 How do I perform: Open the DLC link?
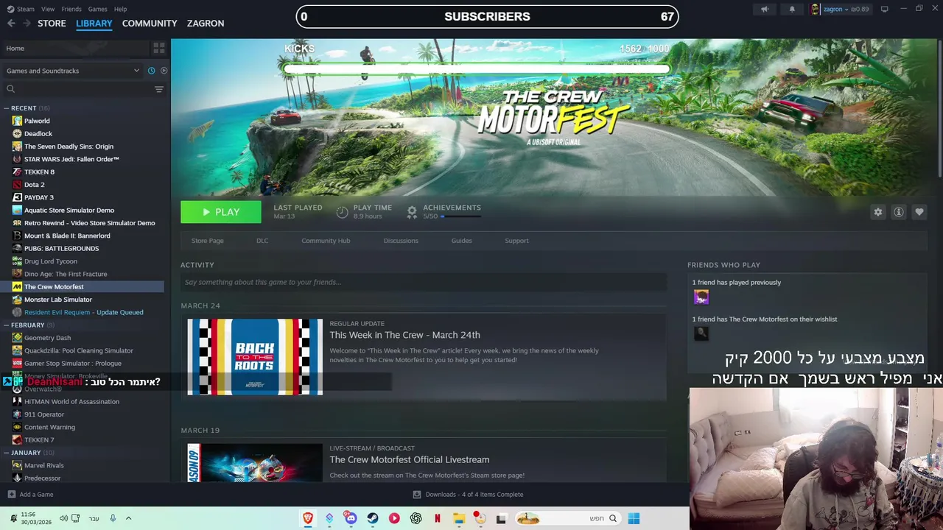262,241
